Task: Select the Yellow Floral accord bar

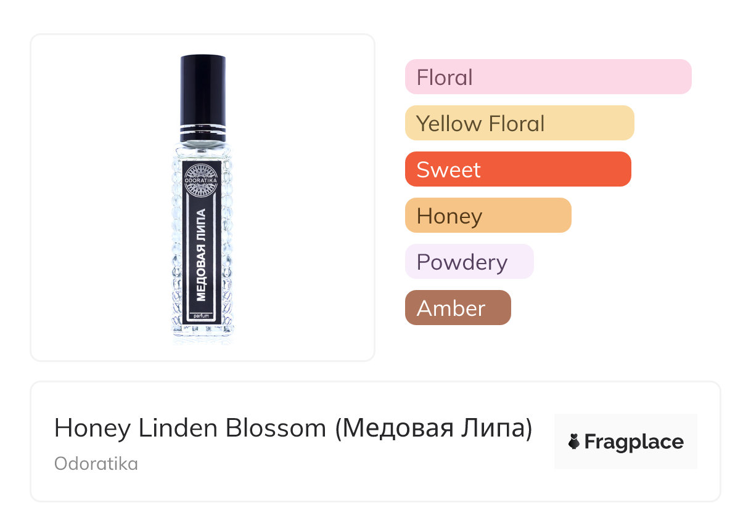Action: coord(519,123)
